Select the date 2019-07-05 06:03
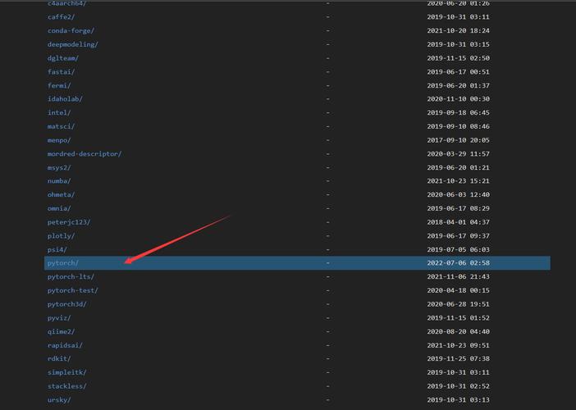The height and width of the screenshot is (410, 576). point(458,249)
